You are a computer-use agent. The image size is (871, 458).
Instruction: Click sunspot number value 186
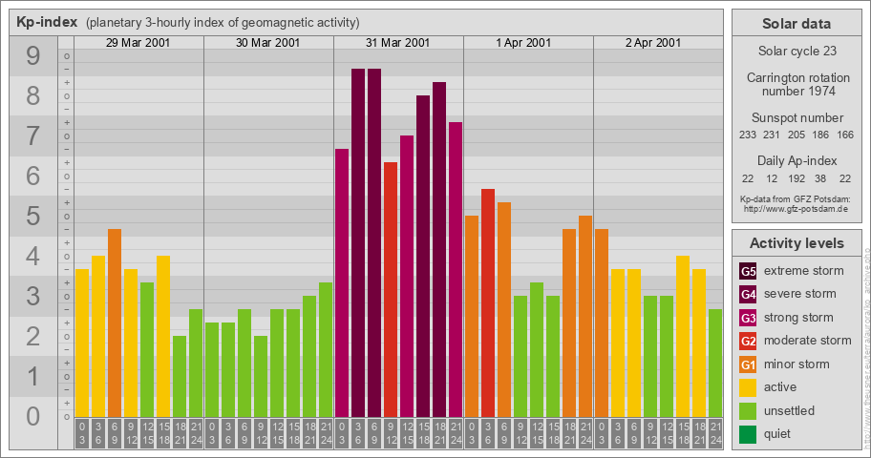point(820,135)
